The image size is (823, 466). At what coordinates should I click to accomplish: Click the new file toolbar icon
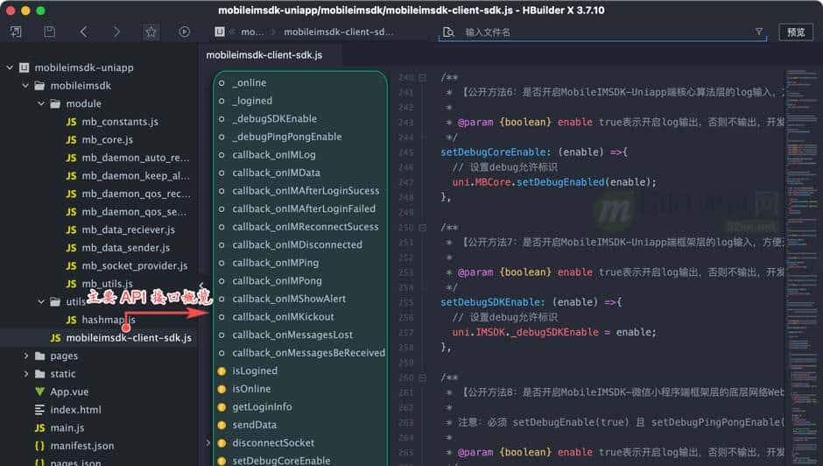pos(16,32)
